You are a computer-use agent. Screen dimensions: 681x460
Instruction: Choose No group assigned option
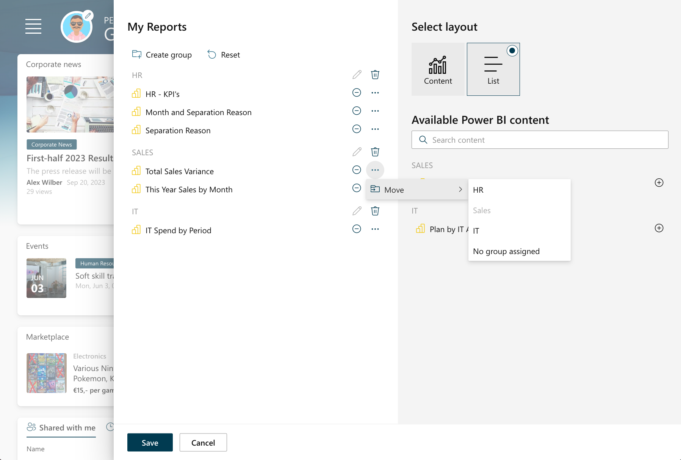click(506, 251)
